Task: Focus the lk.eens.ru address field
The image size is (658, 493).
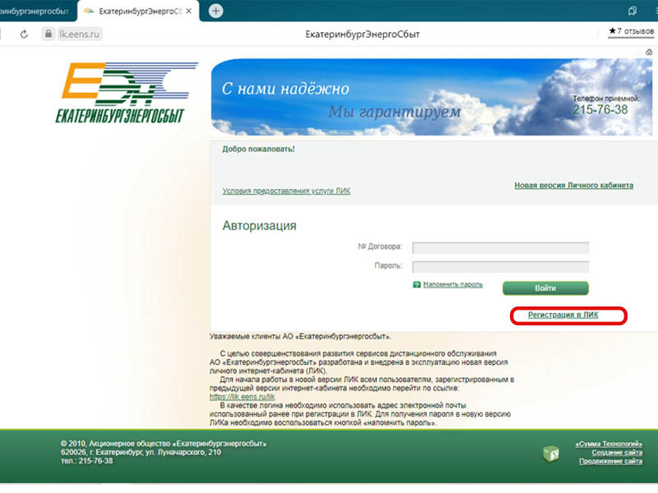Action: (x=79, y=34)
